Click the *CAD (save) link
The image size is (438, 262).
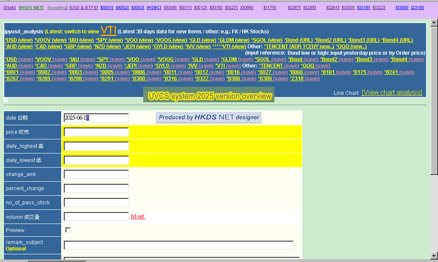[x=49, y=66]
